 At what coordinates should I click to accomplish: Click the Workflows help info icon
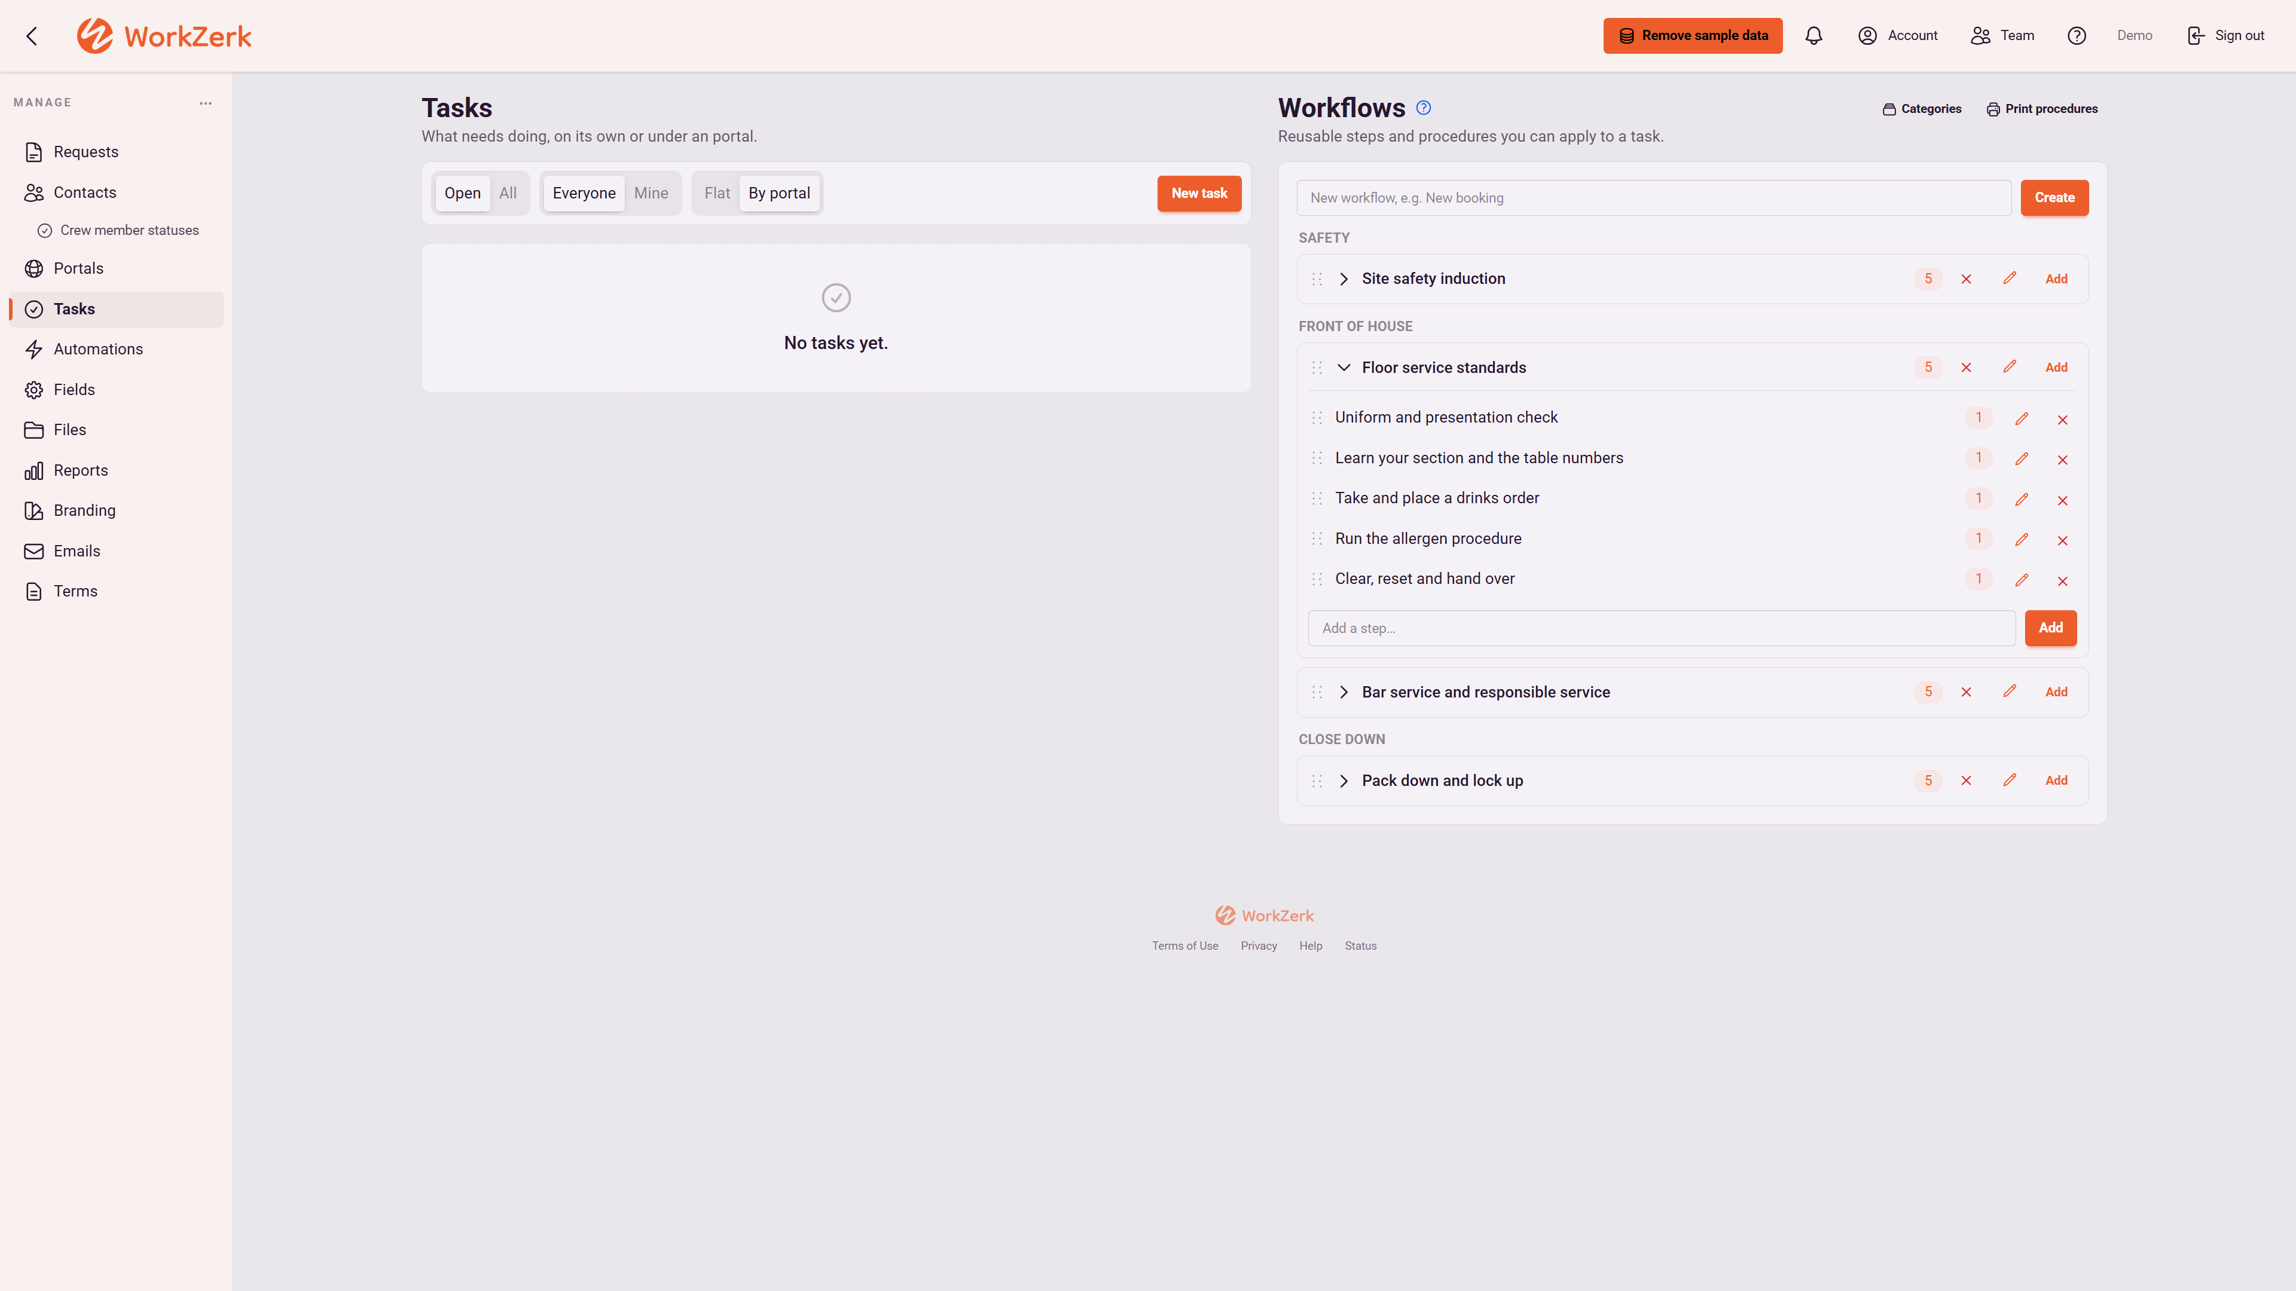click(1424, 108)
